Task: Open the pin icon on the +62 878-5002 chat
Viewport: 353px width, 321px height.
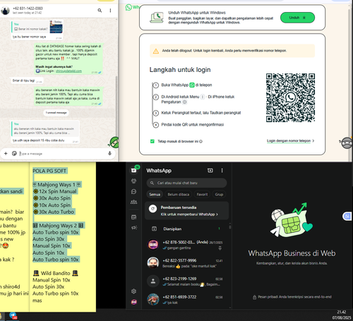Action: tap(220, 248)
